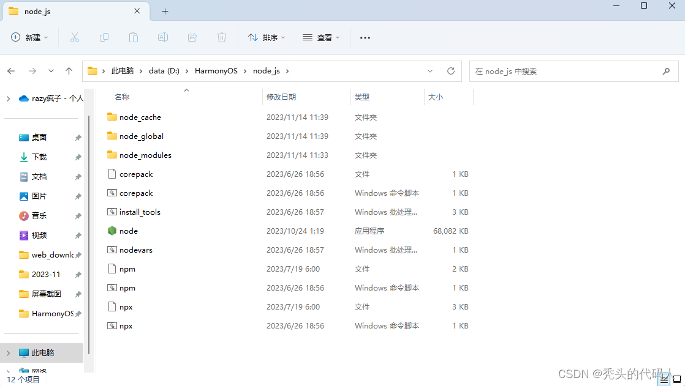Image resolution: width=685 pixels, height=386 pixels.
Task: Go back with the left arrow
Action: 11,71
